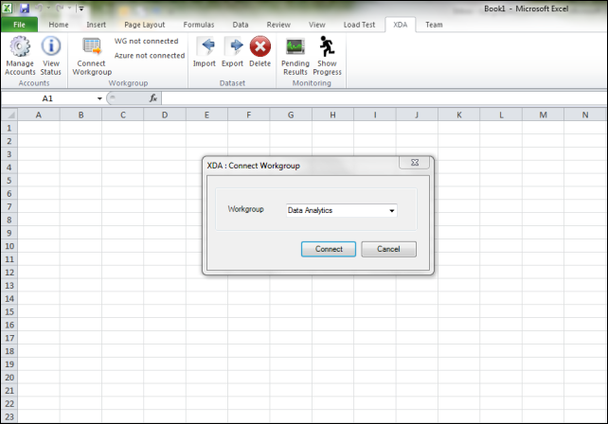This screenshot has height=424, width=608.
Task: Select column D header
Action: [165, 115]
